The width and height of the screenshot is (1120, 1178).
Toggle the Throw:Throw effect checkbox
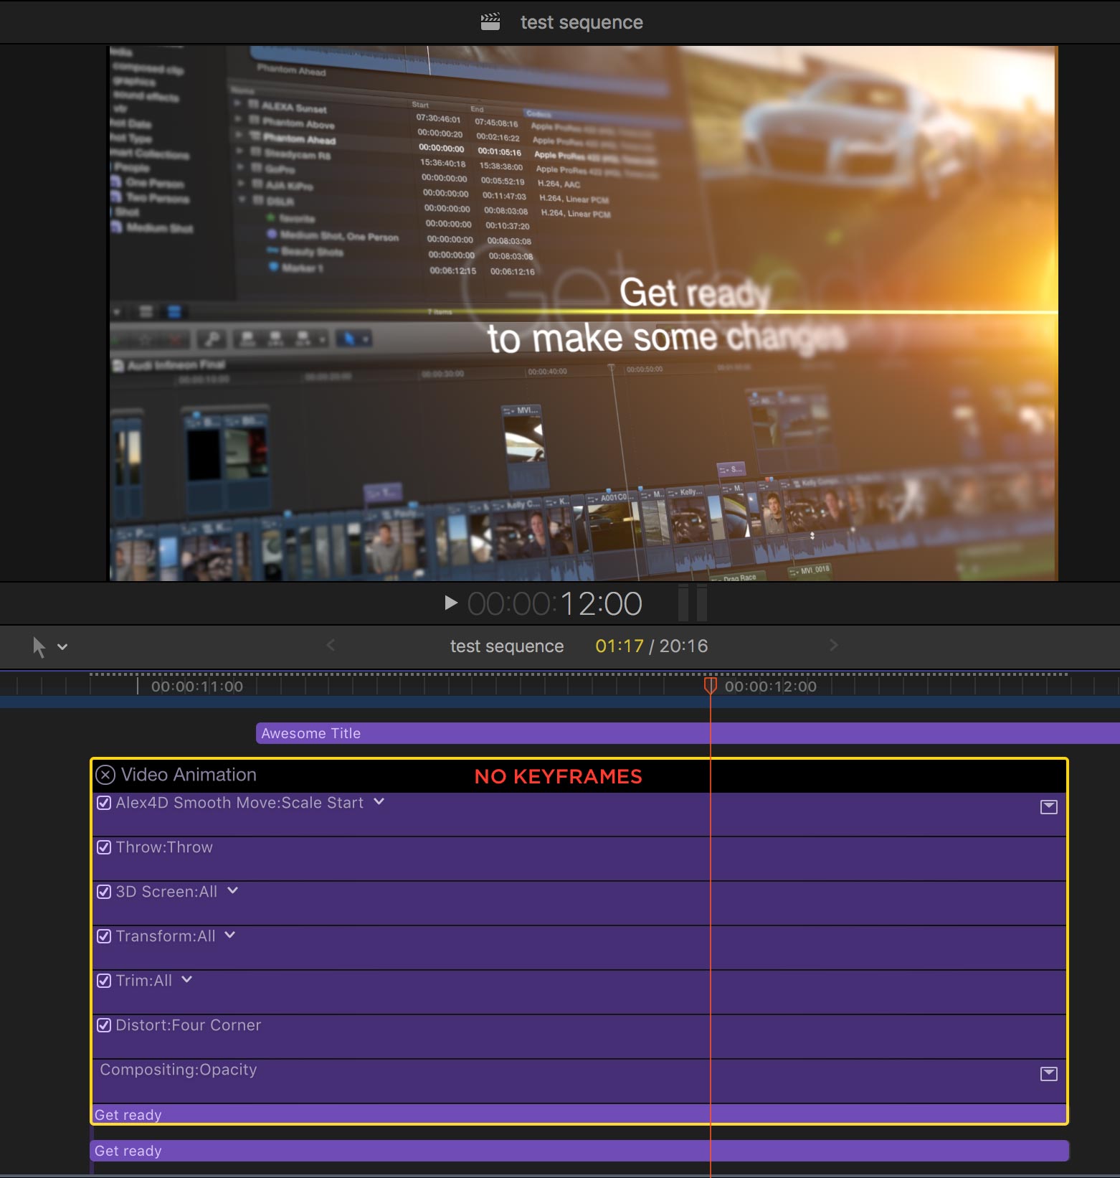[x=104, y=847]
